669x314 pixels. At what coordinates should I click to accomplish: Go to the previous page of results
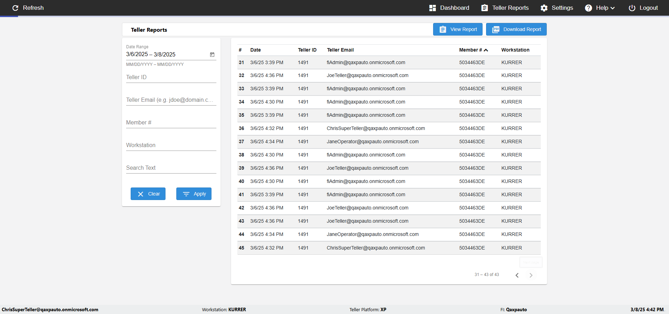517,275
